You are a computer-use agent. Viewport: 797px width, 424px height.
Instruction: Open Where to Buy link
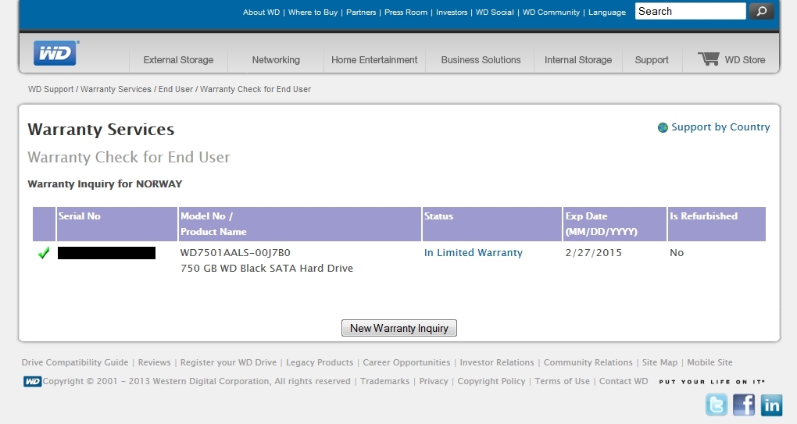313,12
